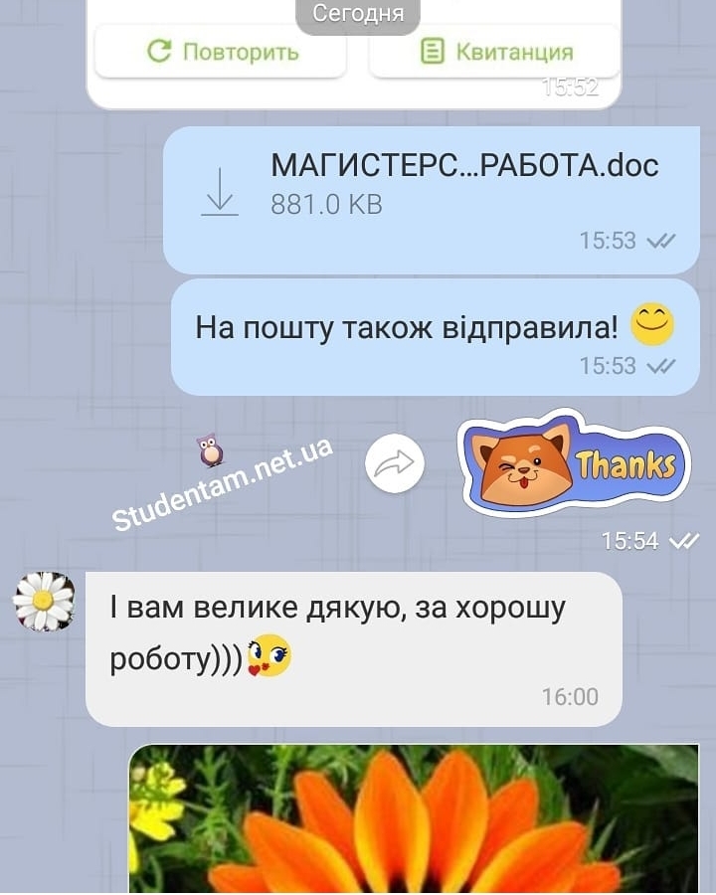Open the МАГИСТЕРС...РАБОТА.doc file name
The height and width of the screenshot is (895, 716).
[x=464, y=165]
